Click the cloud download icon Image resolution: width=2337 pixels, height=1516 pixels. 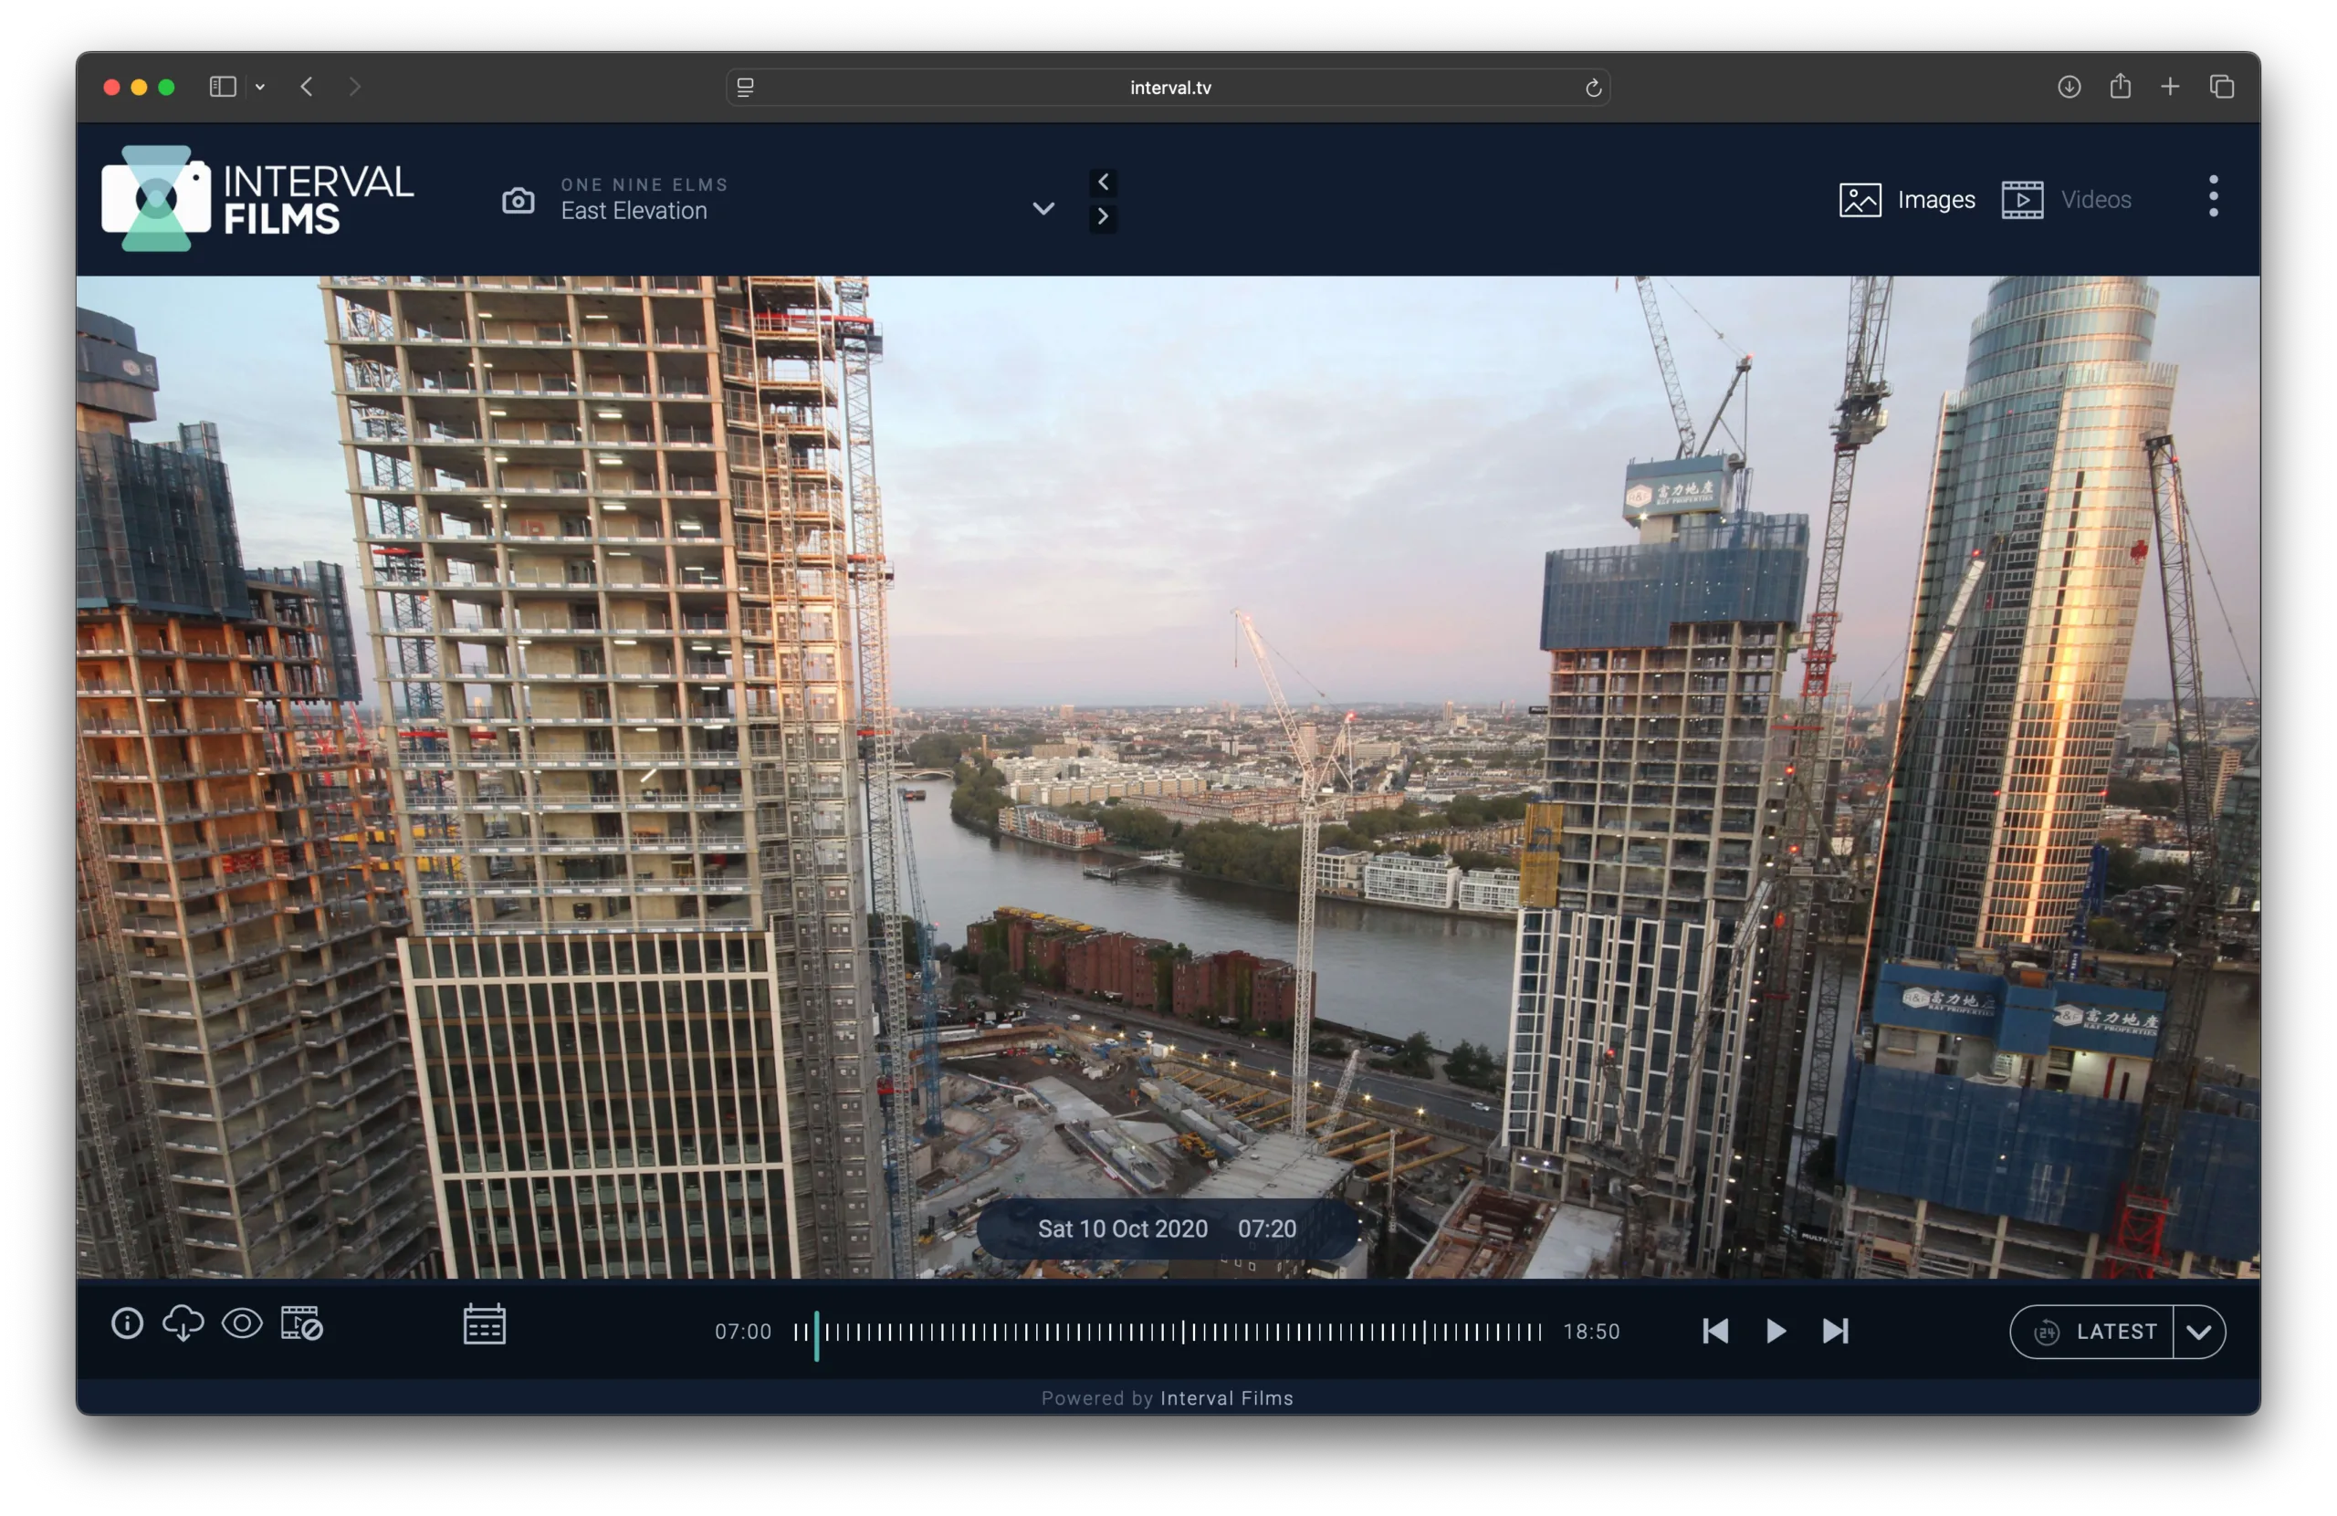click(x=183, y=1323)
